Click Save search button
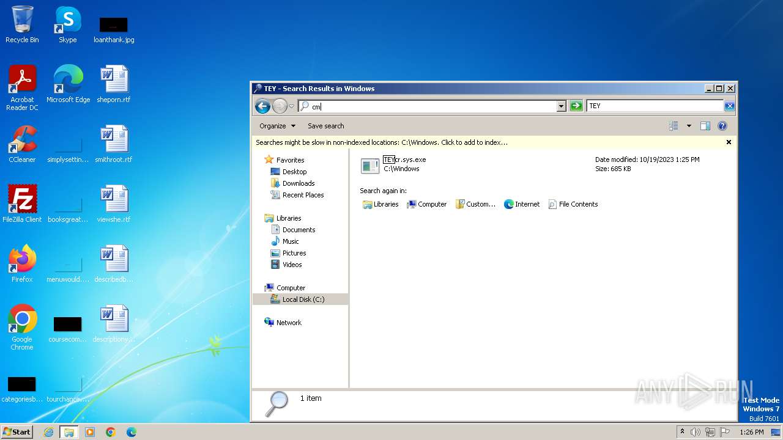The width and height of the screenshot is (783, 440). [325, 126]
